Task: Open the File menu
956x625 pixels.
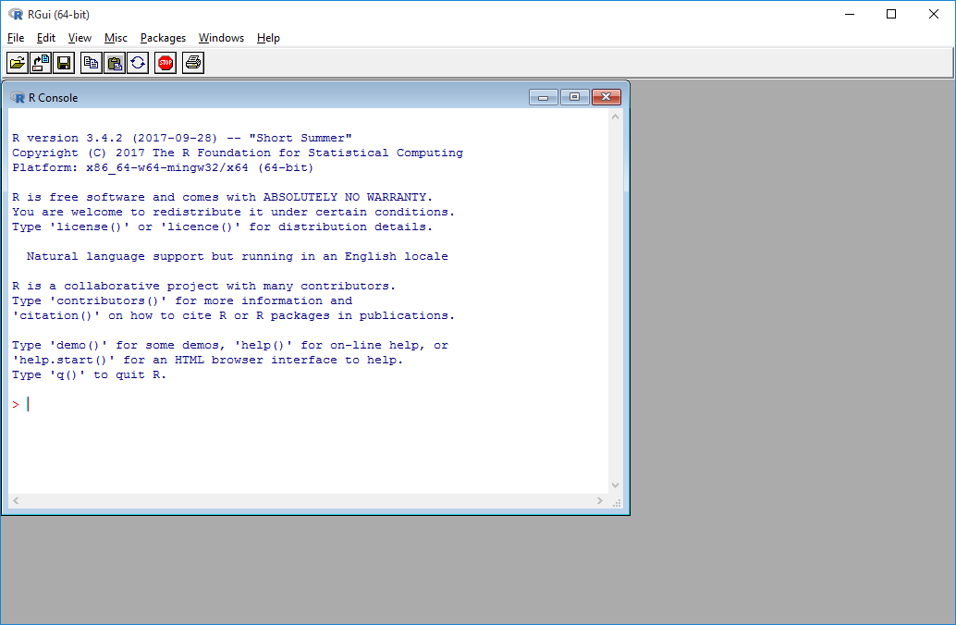Action: coord(16,38)
